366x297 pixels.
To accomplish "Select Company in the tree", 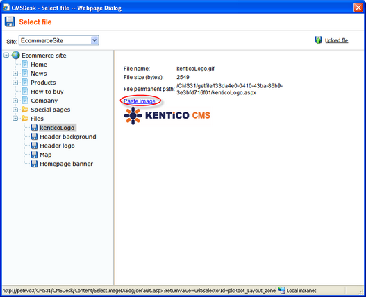I will [44, 101].
